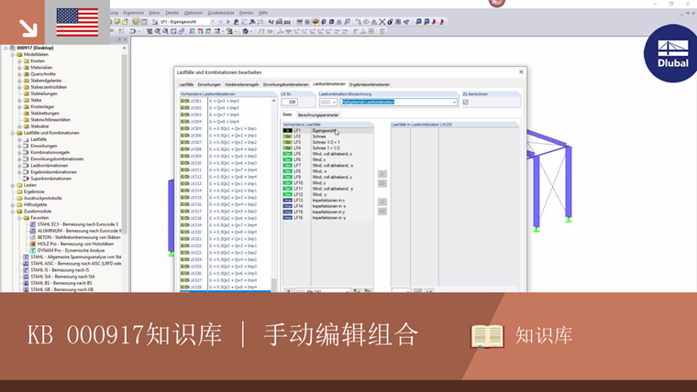This screenshot has width=697, height=392.
Task: Click the 000917 model root icon in navigator
Action: coord(13,48)
